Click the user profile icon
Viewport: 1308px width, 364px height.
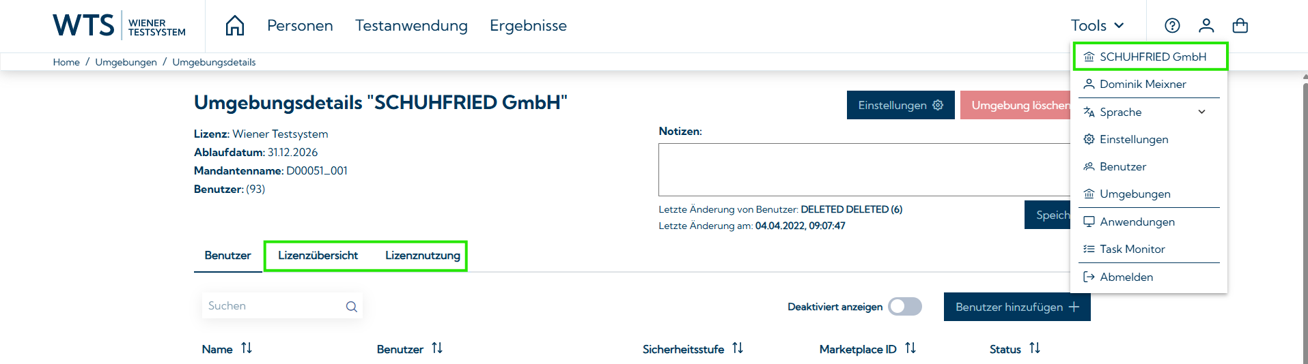[x=1206, y=26]
